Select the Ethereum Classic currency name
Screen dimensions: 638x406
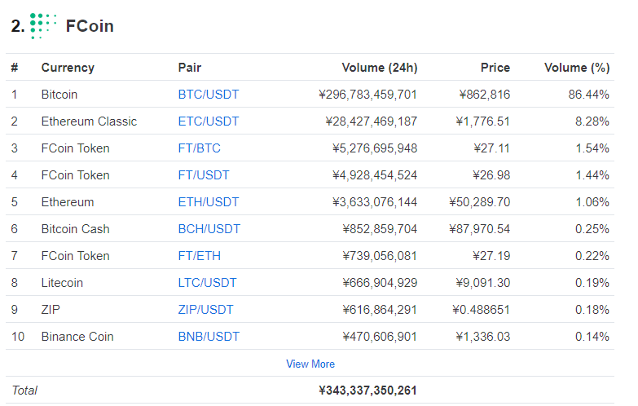89,121
